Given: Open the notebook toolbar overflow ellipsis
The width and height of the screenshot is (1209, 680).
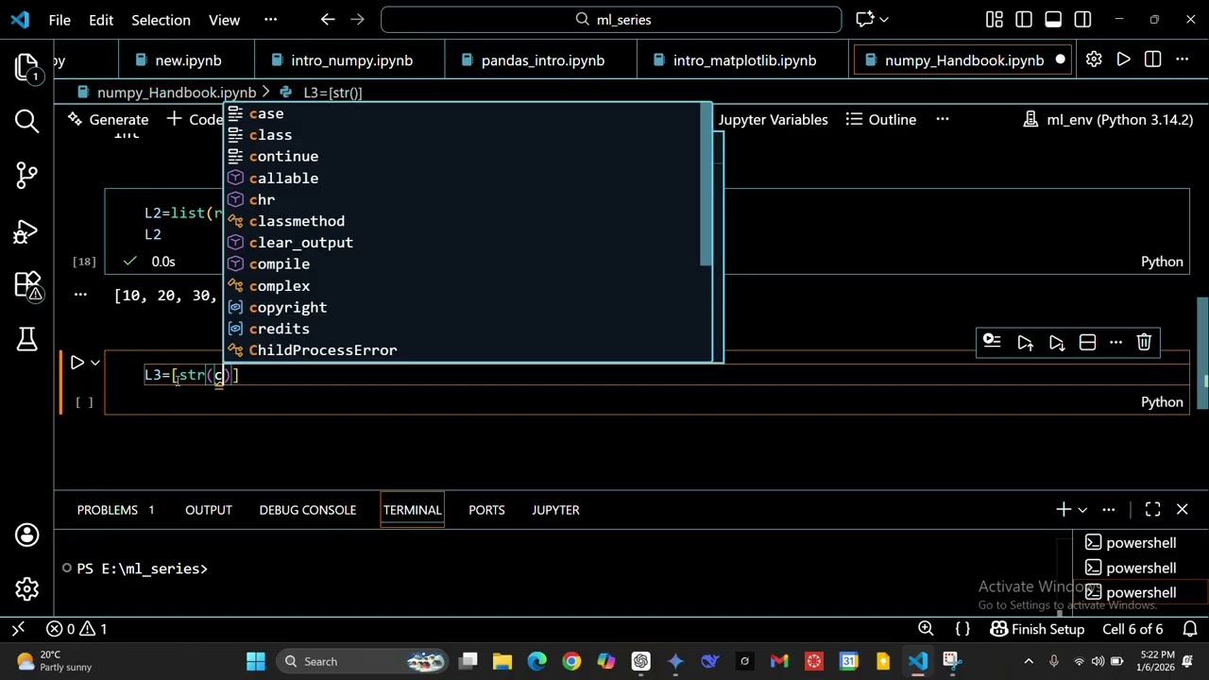Looking at the screenshot, I should click(x=942, y=119).
